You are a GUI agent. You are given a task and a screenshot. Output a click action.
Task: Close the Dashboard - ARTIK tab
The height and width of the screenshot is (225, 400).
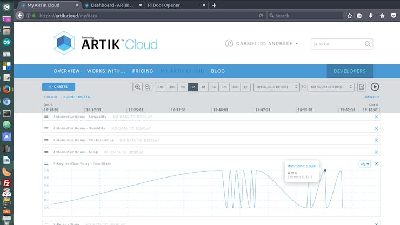141,5
